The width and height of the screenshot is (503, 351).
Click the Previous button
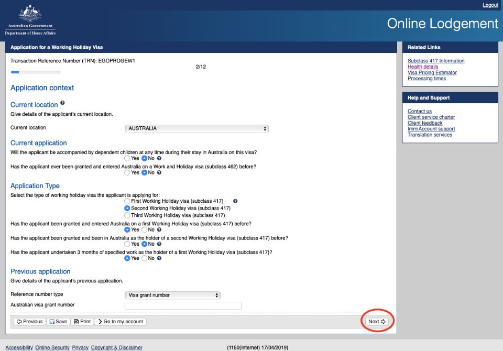click(x=29, y=322)
